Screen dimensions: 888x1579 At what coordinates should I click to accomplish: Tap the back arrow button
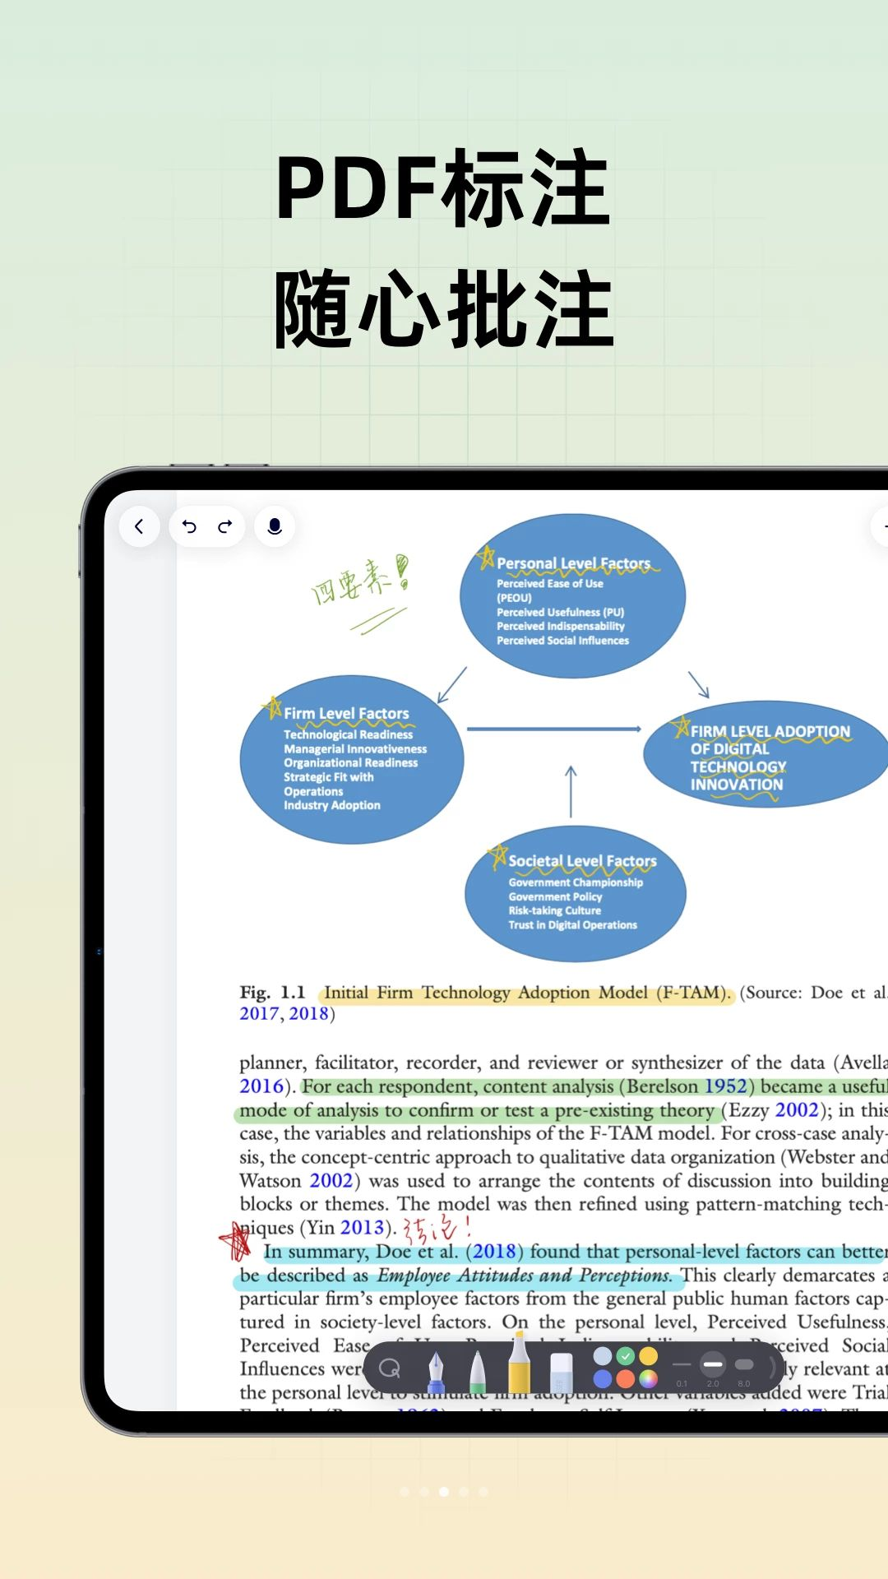(139, 526)
